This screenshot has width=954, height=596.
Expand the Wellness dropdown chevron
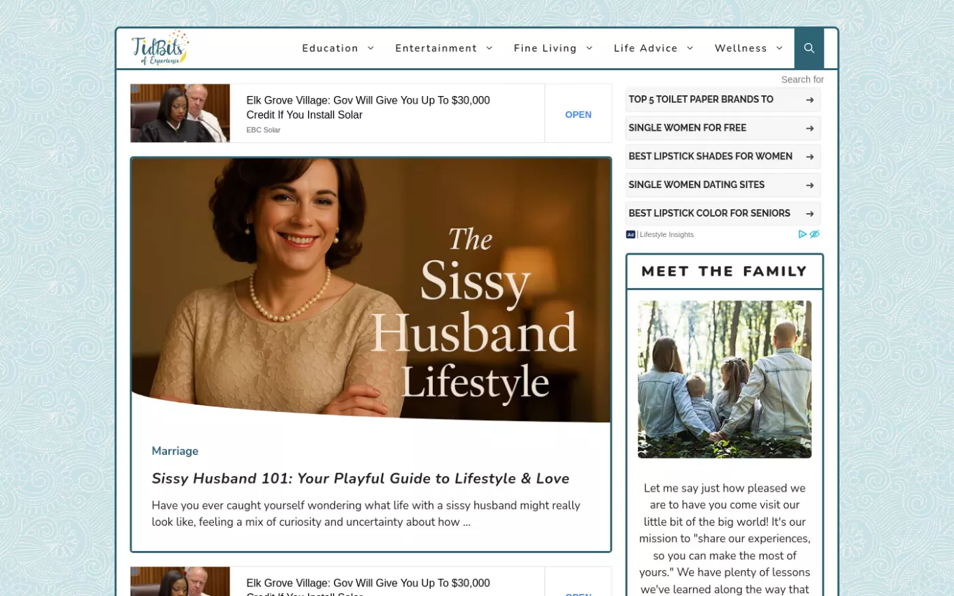pos(780,48)
